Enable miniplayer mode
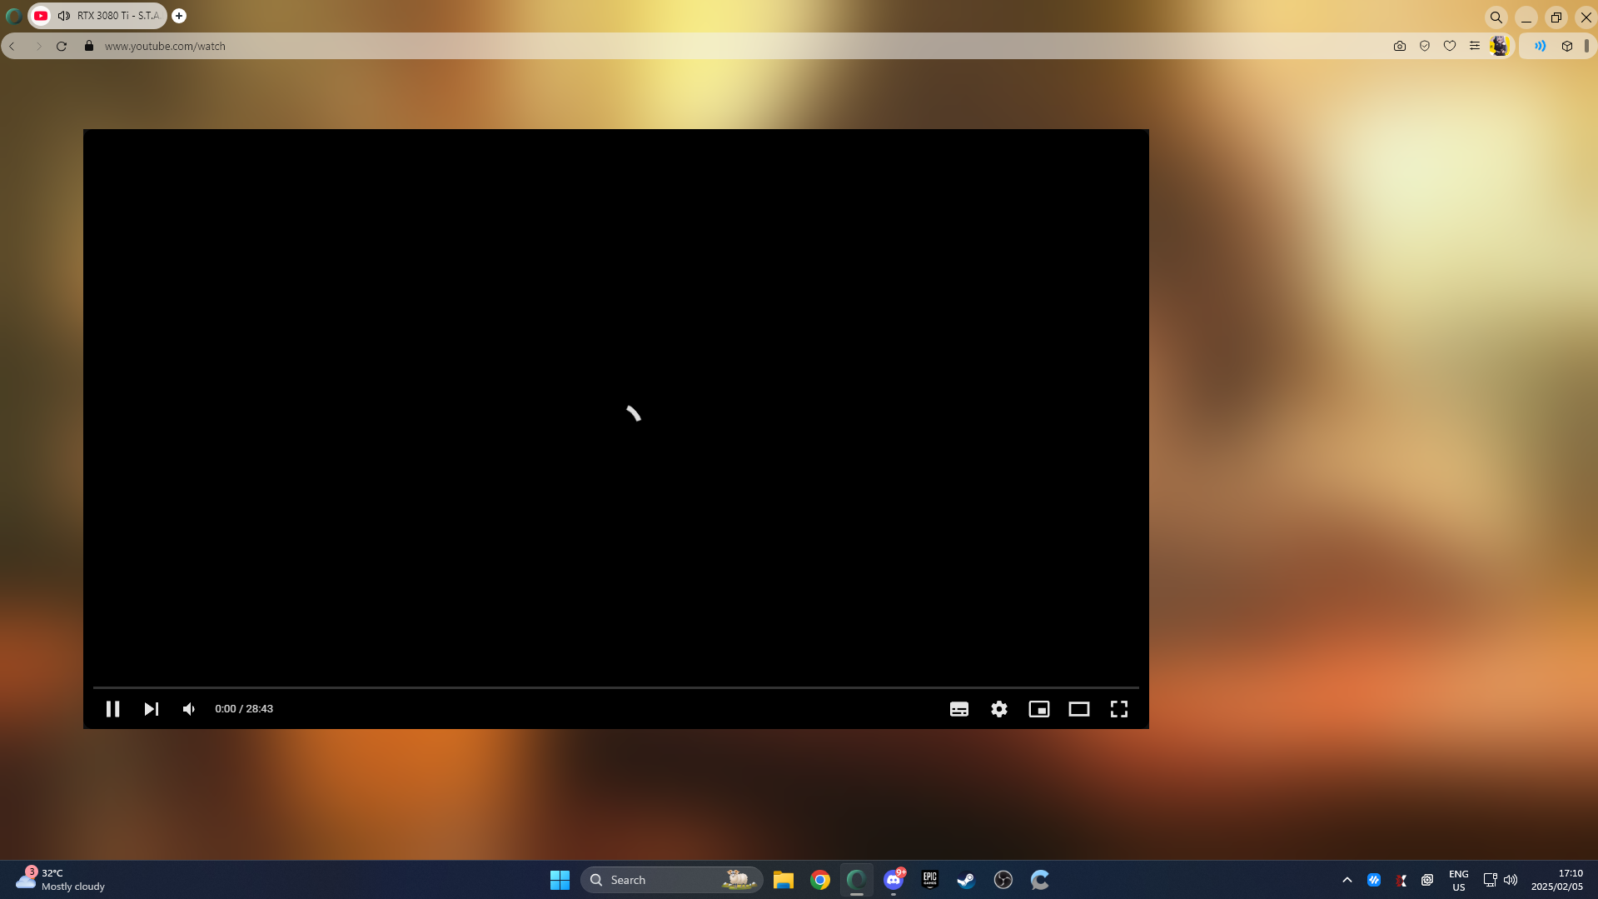This screenshot has width=1598, height=899. [x=1039, y=709]
